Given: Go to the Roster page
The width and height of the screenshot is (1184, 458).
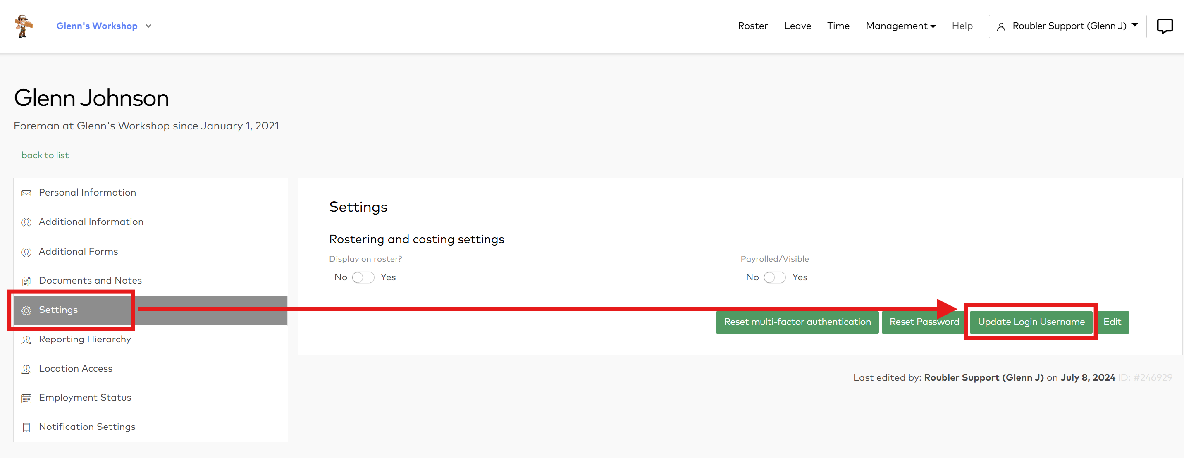Looking at the screenshot, I should click(x=752, y=26).
